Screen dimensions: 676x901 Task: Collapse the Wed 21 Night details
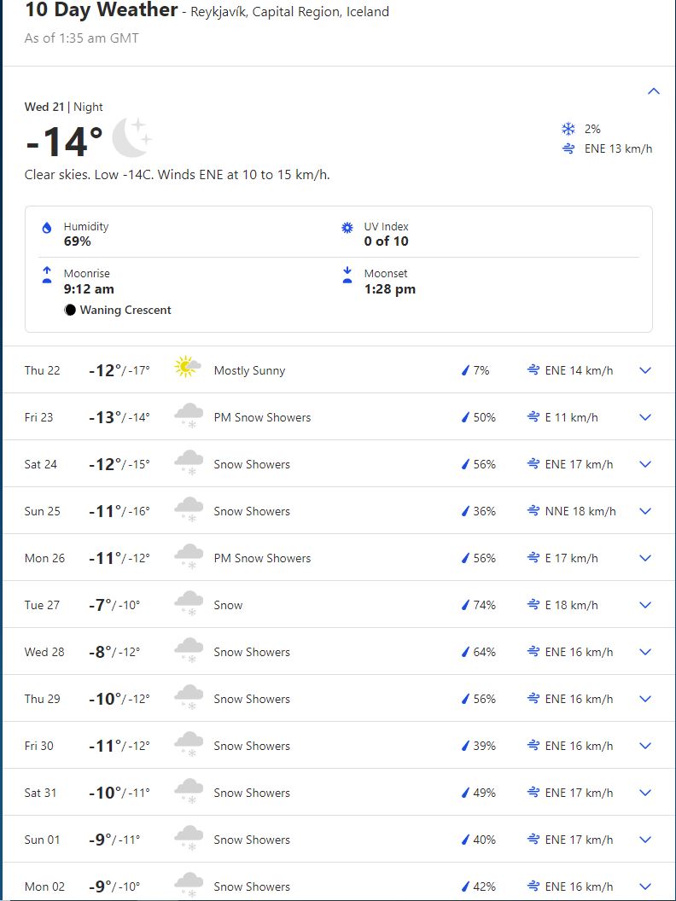tap(654, 90)
